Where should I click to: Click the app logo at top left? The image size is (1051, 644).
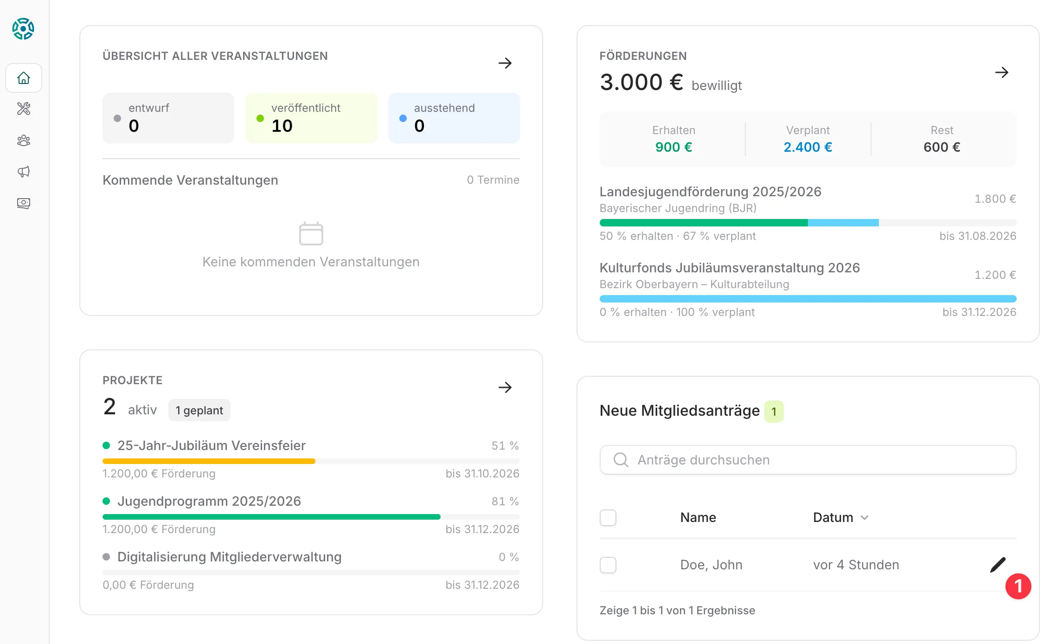point(23,29)
